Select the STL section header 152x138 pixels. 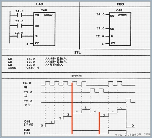[77, 52]
